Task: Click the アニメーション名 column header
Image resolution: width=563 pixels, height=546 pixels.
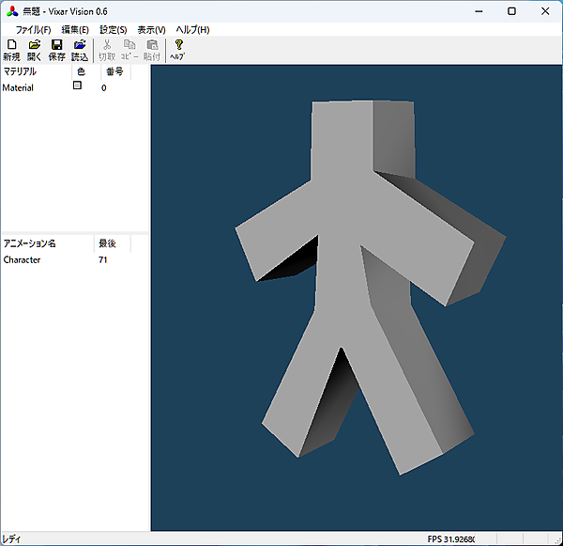Action: point(30,243)
